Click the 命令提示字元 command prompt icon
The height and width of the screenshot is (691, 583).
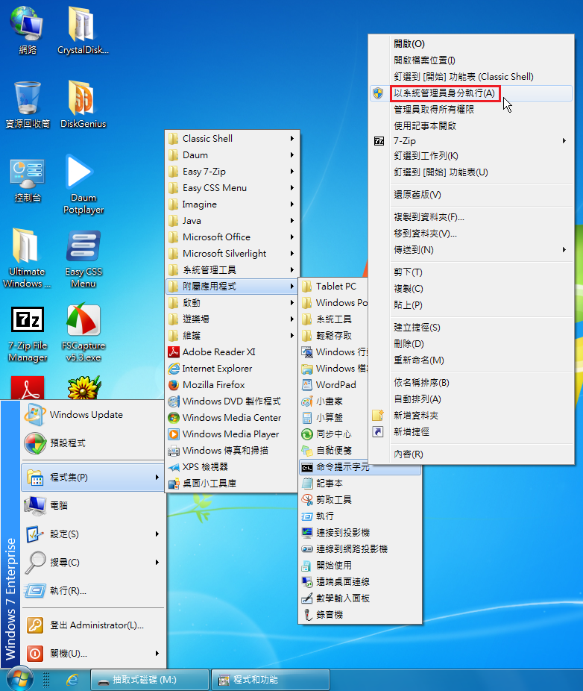307,467
